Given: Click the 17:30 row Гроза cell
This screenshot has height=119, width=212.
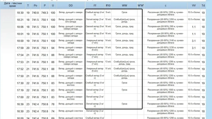Looking at the screenshot, I should pyautogui.click(x=124, y=83).
